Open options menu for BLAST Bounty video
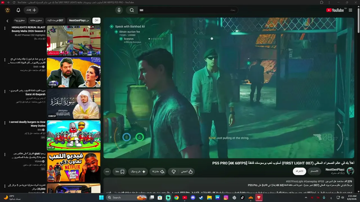Image resolution: width=360 pixels, height=202 pixels. pyautogui.click(x=4, y=28)
